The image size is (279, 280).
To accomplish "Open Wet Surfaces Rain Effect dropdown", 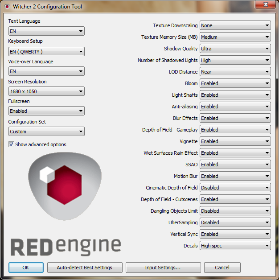I will pos(235,153).
